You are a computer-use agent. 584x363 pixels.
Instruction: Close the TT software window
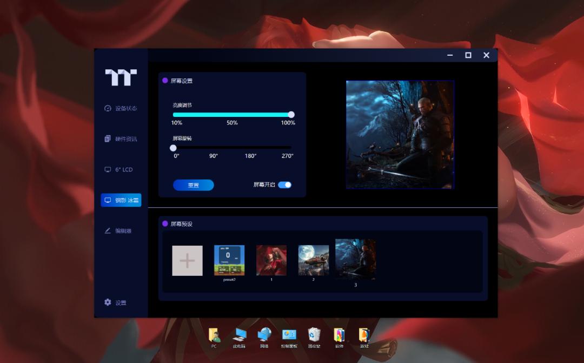point(487,55)
